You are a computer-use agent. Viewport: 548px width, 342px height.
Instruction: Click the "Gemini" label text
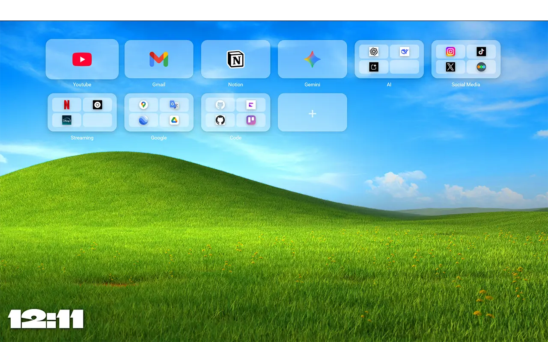pos(313,85)
